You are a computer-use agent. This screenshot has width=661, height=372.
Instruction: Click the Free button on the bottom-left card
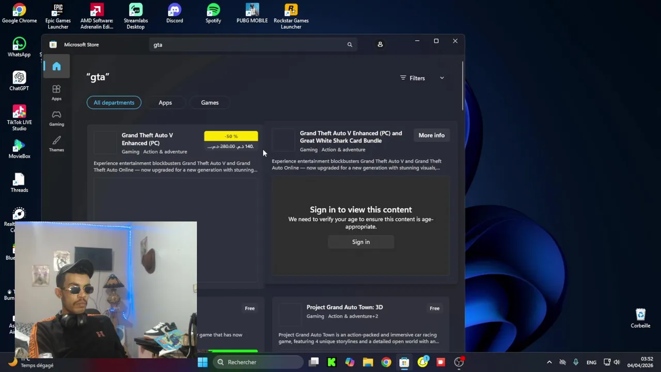click(x=249, y=308)
